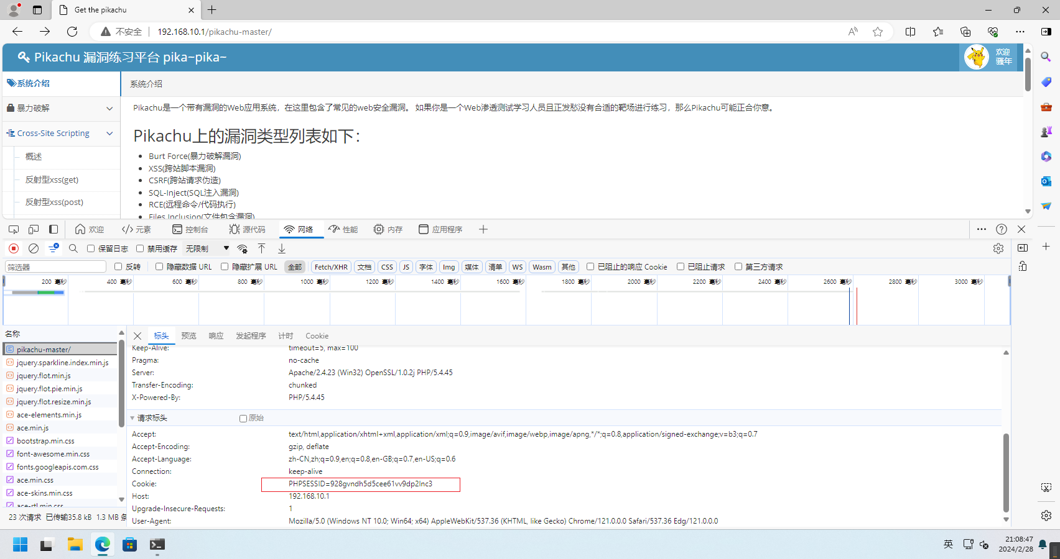Click the inspect element picker icon
1060x559 pixels.
tap(14, 229)
